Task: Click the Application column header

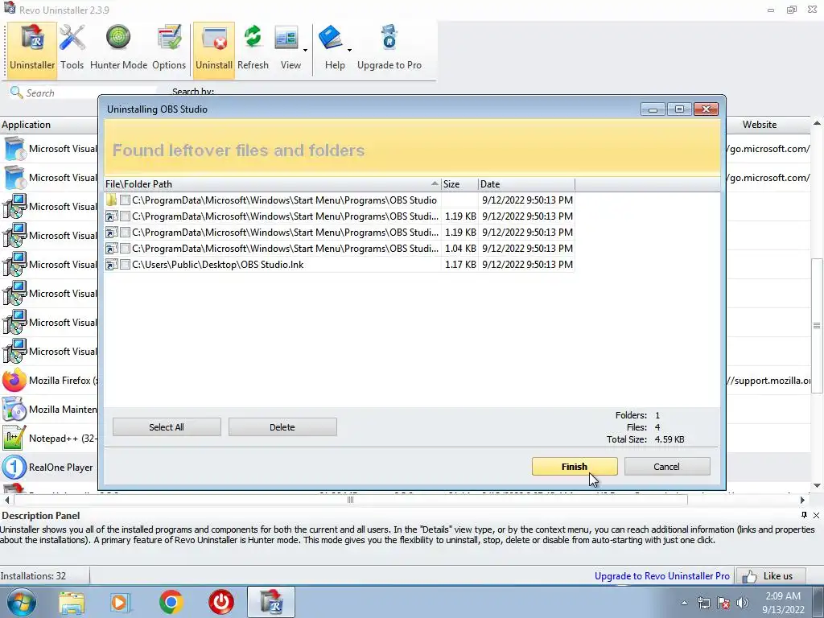Action: tap(49, 125)
